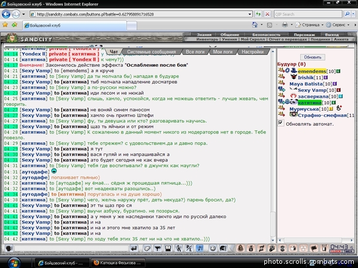Click the injury wheelchair icon next to Мурмуська

(340, 108)
